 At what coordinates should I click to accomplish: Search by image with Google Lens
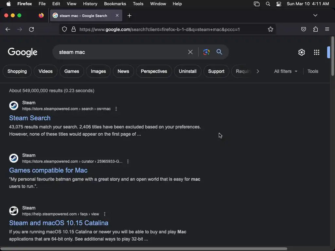(x=206, y=52)
